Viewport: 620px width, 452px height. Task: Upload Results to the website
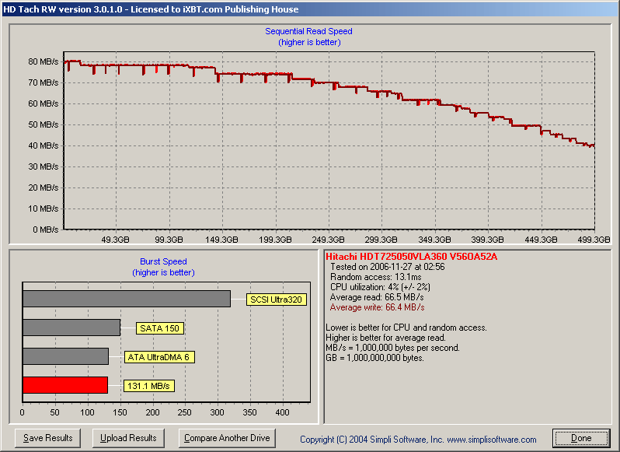click(128, 438)
